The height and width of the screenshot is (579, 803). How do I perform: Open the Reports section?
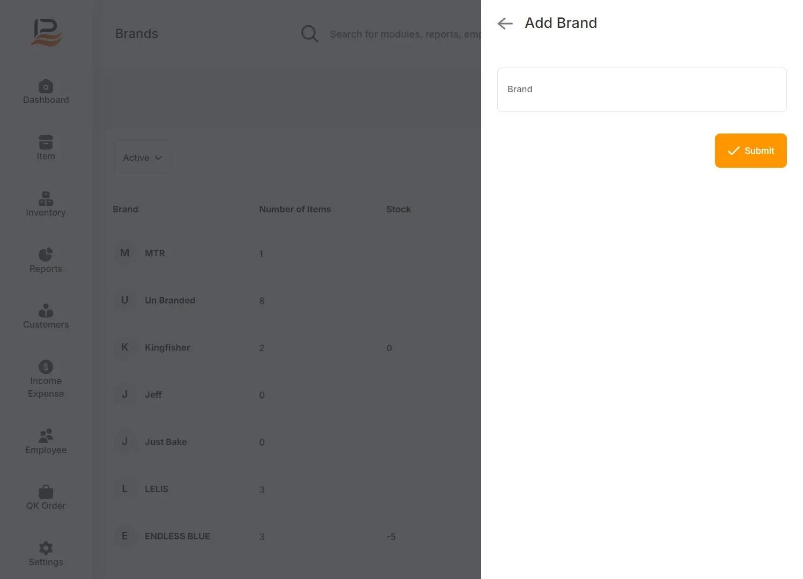coord(46,261)
